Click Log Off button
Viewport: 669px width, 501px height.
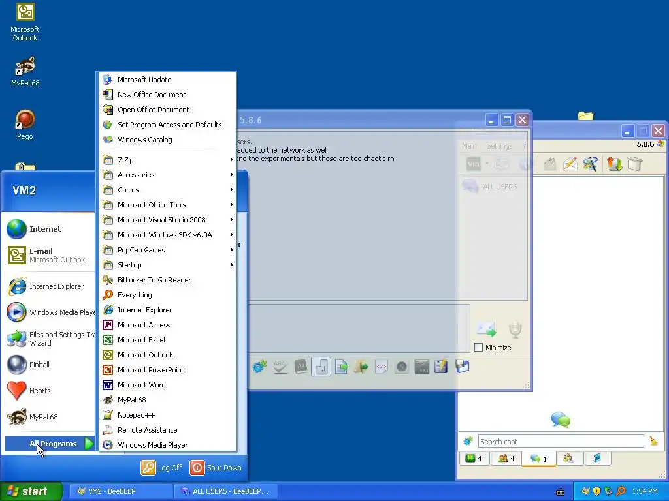162,468
